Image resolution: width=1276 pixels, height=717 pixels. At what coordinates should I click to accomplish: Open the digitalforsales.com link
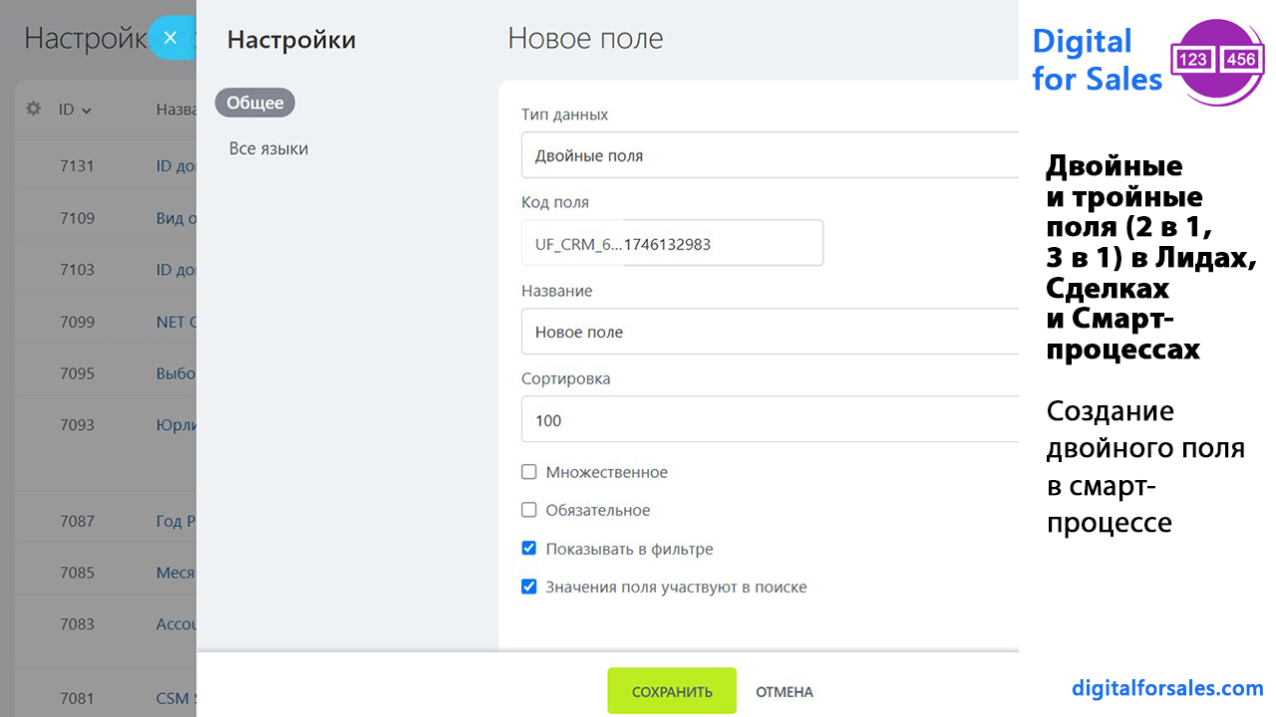[1167, 688]
